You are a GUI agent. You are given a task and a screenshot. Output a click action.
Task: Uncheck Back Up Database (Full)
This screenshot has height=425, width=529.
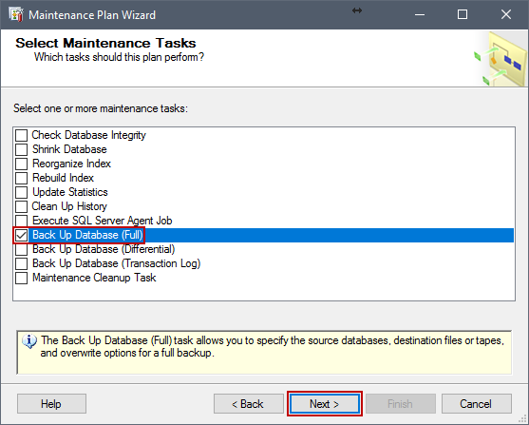(21, 235)
